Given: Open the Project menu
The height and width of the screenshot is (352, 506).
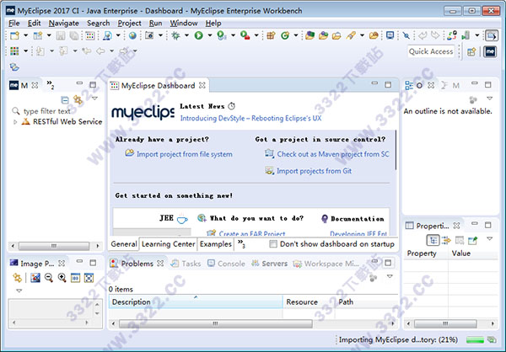Looking at the screenshot, I should point(129,24).
